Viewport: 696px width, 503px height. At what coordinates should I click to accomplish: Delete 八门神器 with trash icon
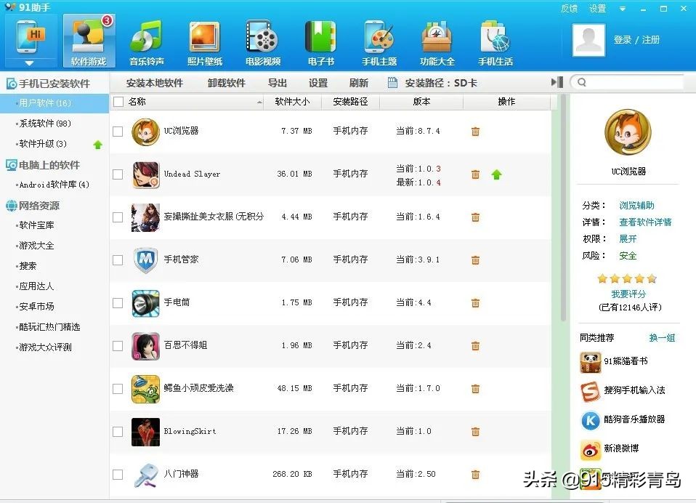click(475, 474)
